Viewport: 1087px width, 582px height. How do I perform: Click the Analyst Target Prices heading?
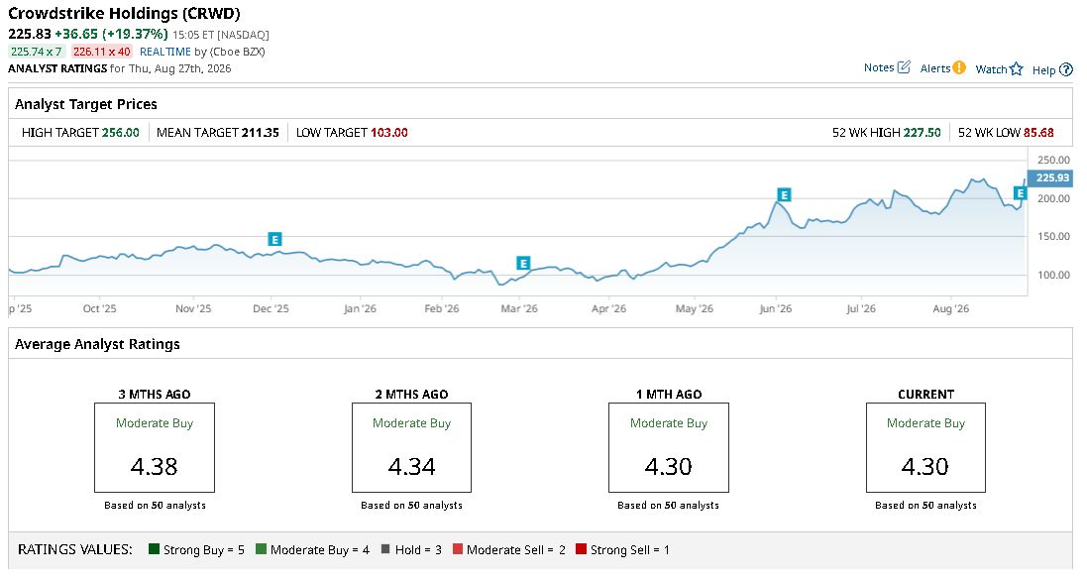(x=86, y=104)
